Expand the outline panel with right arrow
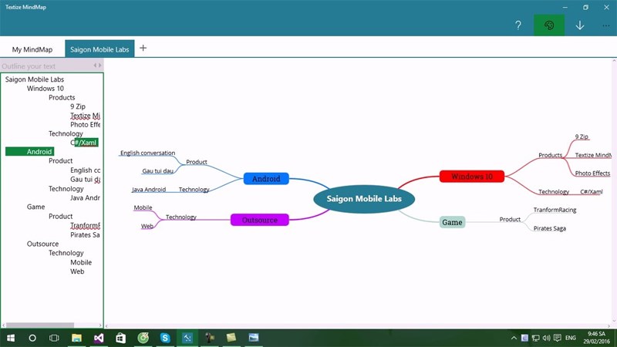Screen dimensions: 617x347 click(x=100, y=66)
